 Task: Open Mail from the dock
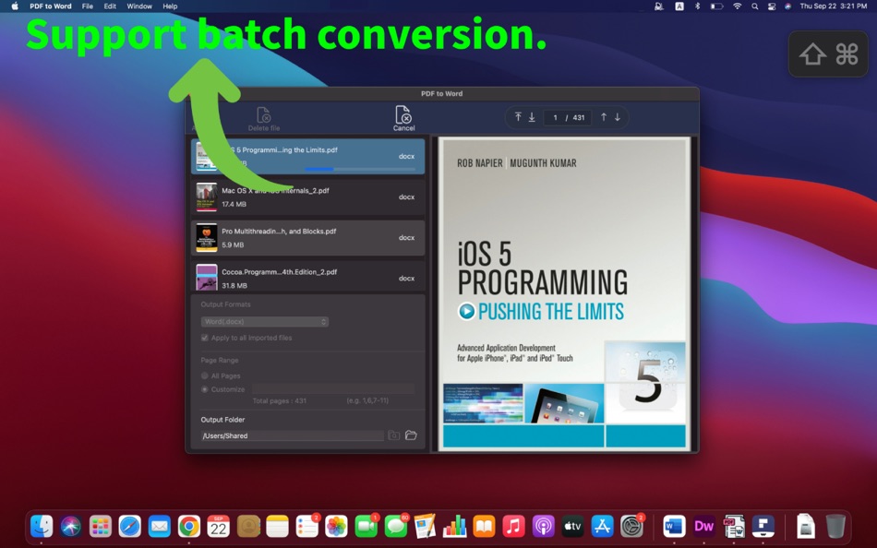click(160, 526)
